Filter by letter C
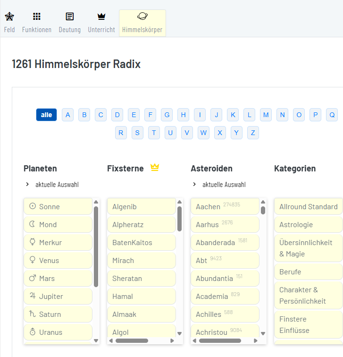The image size is (343, 357). coord(101,115)
